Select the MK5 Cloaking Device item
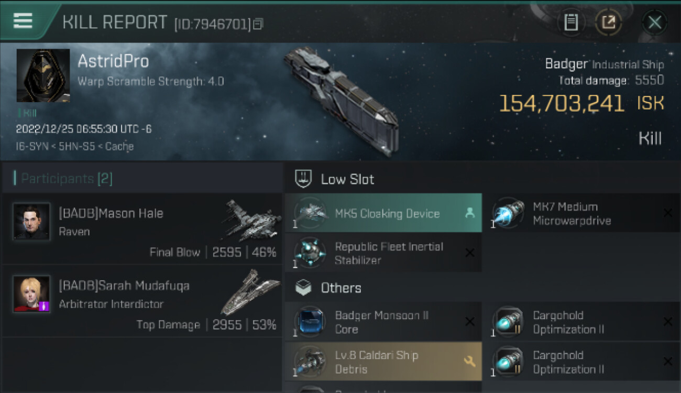The height and width of the screenshot is (393, 681). click(383, 213)
